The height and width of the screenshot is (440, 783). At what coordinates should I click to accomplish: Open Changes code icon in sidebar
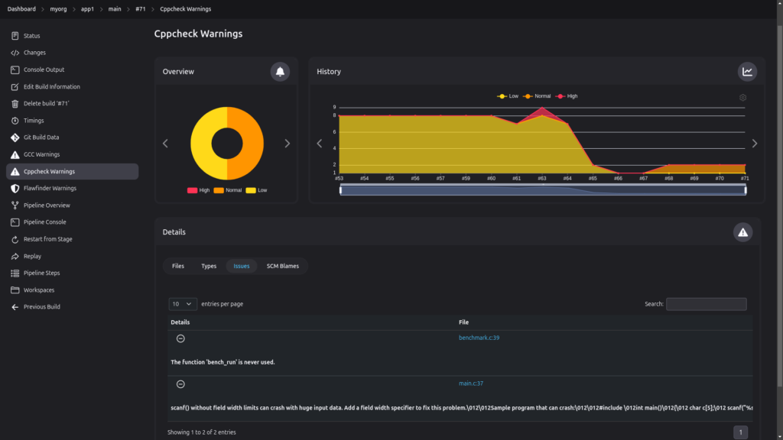tap(15, 53)
